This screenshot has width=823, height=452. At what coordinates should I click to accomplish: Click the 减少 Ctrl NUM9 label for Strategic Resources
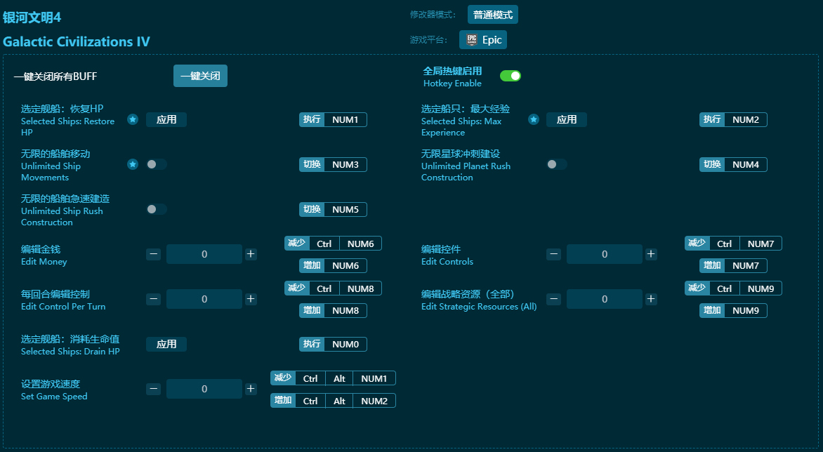[x=733, y=288]
